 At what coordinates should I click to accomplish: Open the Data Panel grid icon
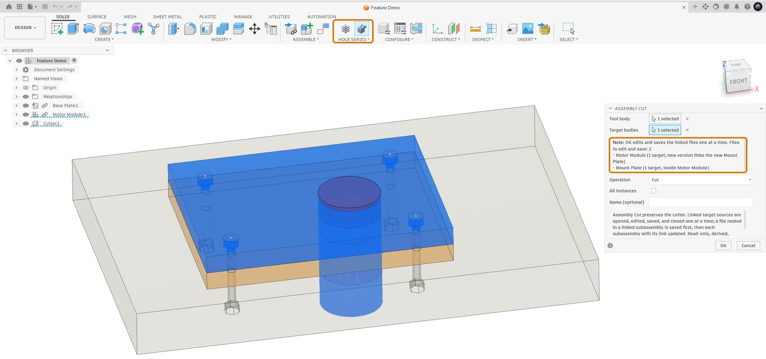20,6
